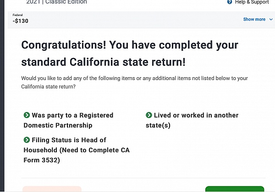
Task: Click the dark left sidebar strip
Action: (2, 96)
